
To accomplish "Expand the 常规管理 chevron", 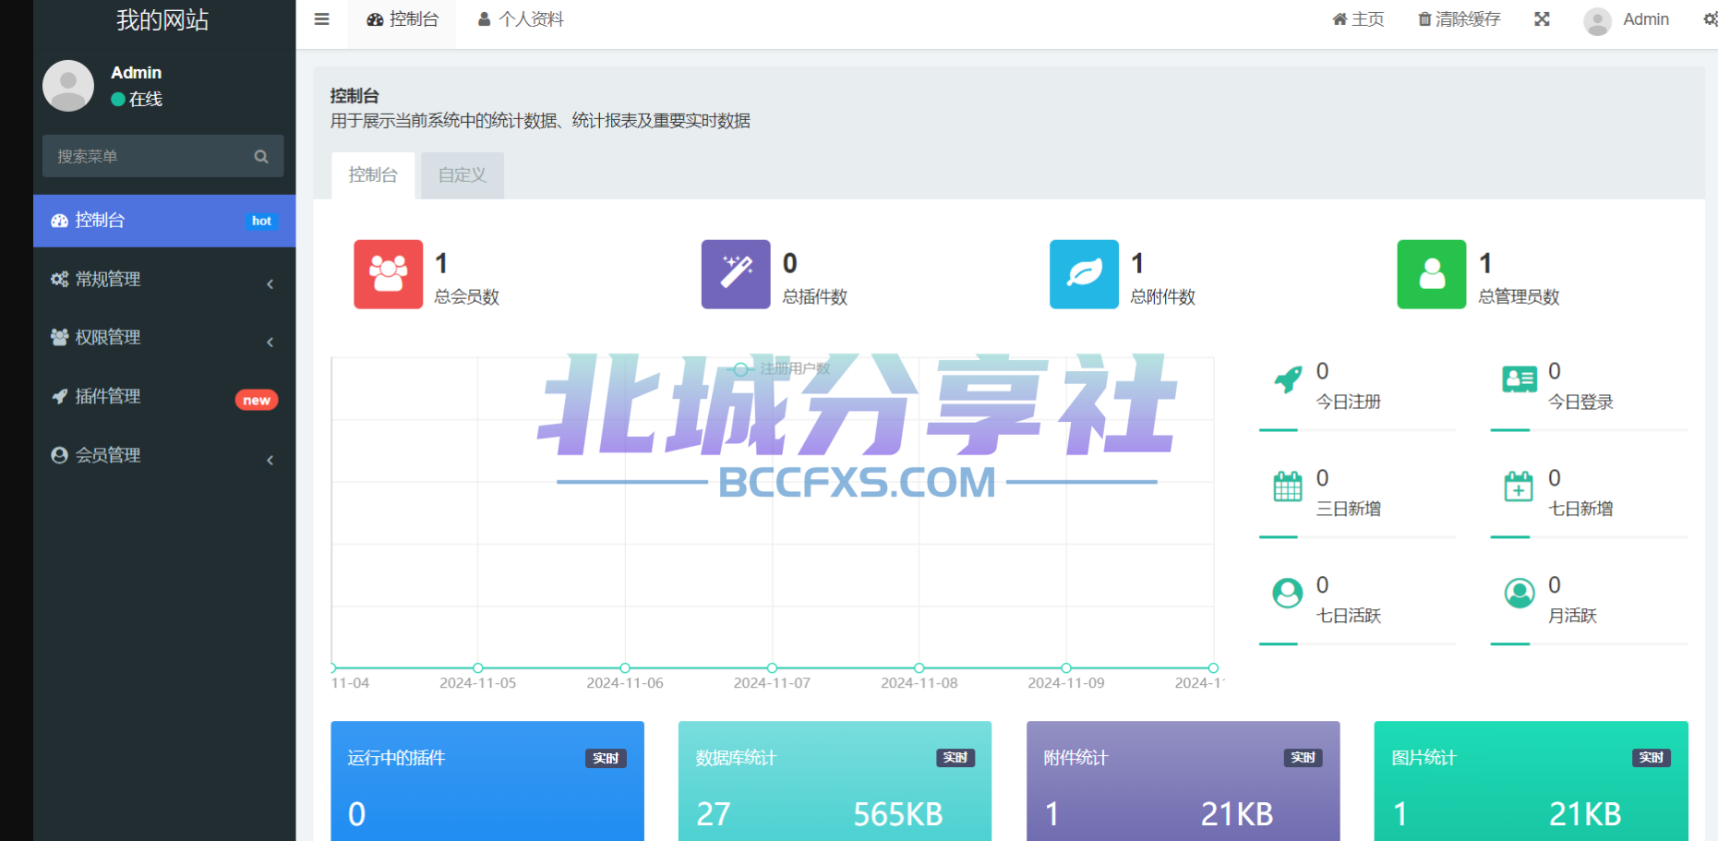I will coord(270,283).
